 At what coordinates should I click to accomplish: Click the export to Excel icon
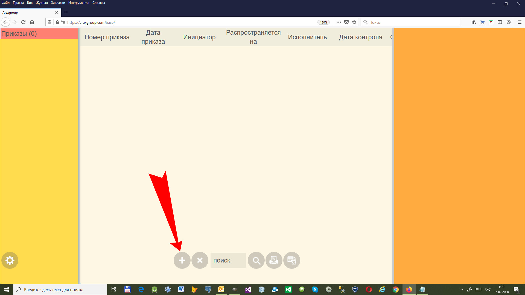(x=292, y=260)
